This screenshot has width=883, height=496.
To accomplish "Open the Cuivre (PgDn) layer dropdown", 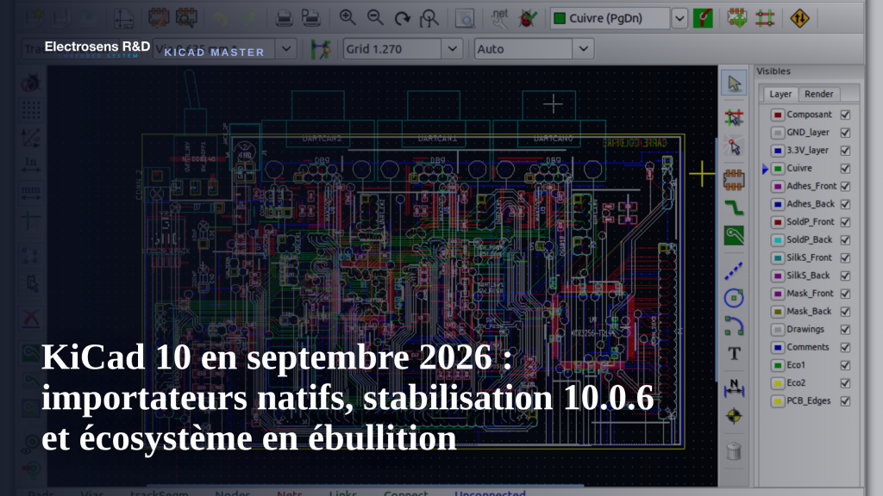I will tap(679, 18).
